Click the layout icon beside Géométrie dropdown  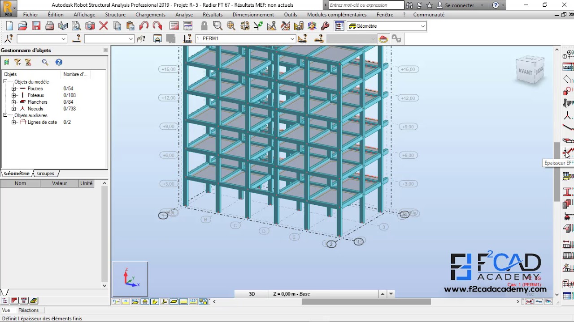point(339,26)
